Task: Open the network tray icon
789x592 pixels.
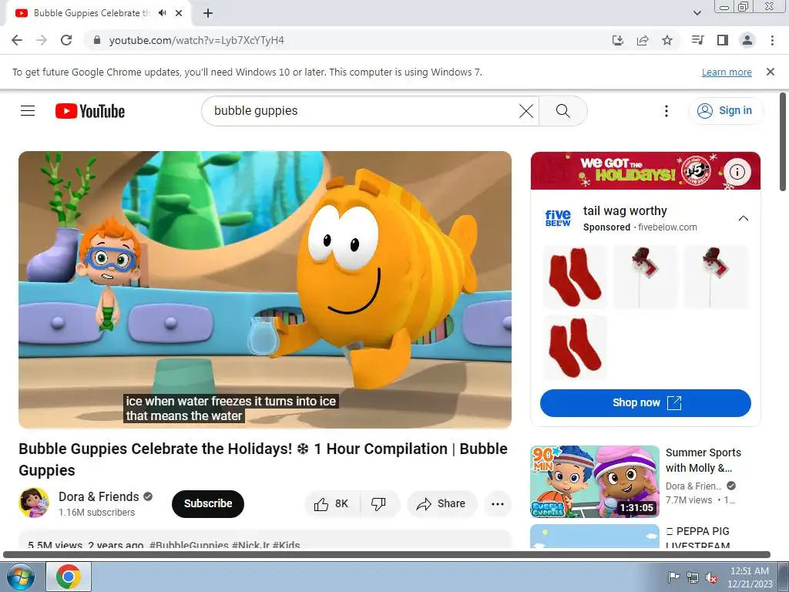Action: [693, 577]
